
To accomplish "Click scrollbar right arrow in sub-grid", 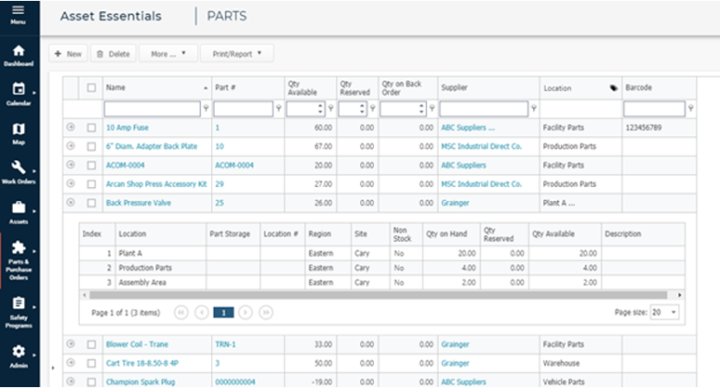I will (x=679, y=294).
